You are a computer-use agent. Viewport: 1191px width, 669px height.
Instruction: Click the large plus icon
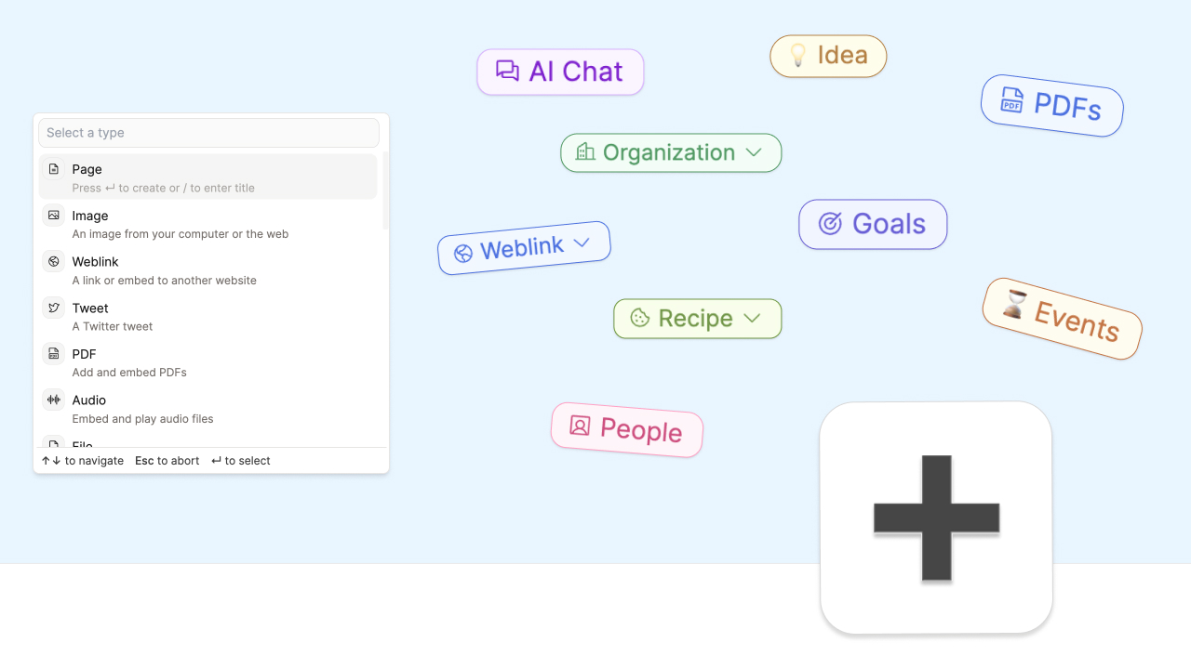pos(936,518)
